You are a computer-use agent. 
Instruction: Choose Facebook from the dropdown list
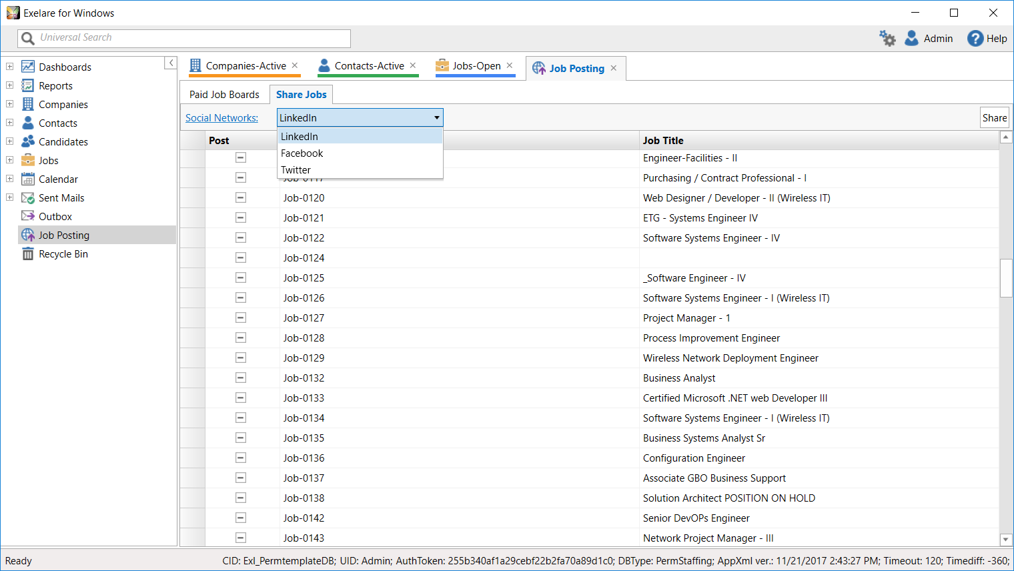(360, 153)
